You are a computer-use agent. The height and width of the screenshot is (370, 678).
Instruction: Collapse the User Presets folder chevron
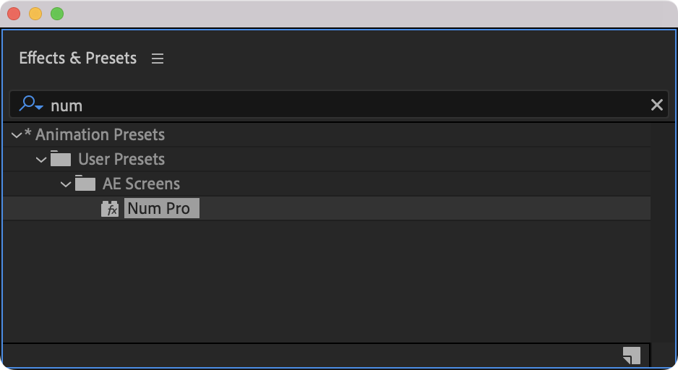pyautogui.click(x=41, y=160)
